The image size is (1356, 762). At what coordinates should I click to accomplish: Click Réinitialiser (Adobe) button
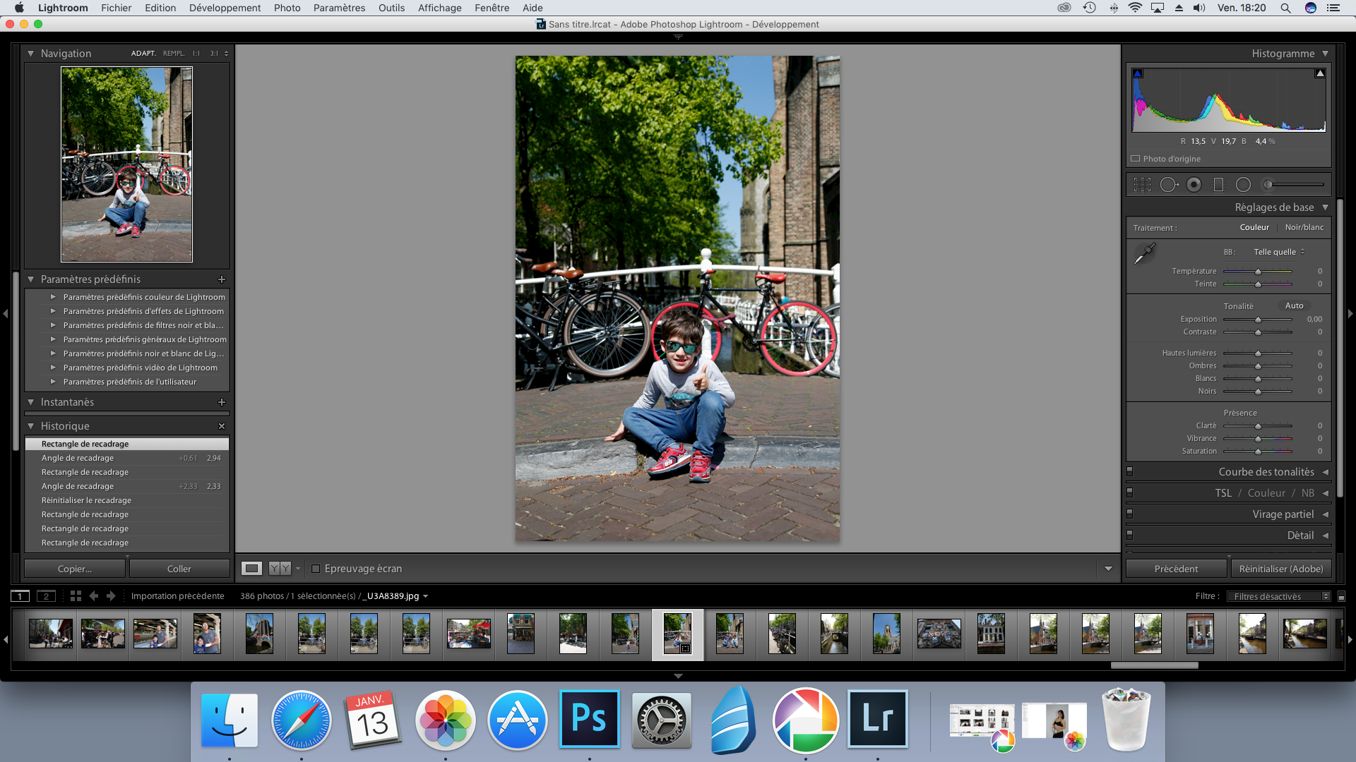[1281, 569]
